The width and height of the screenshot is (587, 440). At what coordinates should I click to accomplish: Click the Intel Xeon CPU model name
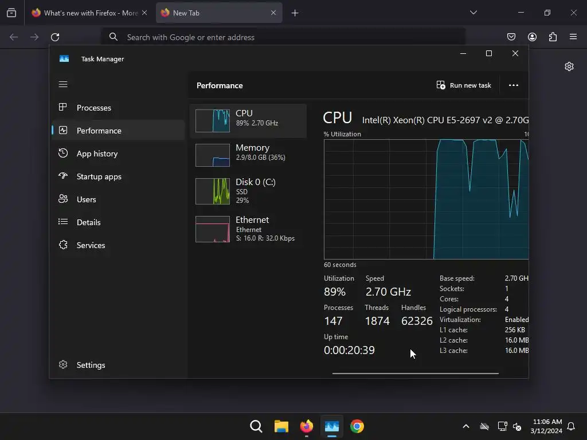pos(445,120)
